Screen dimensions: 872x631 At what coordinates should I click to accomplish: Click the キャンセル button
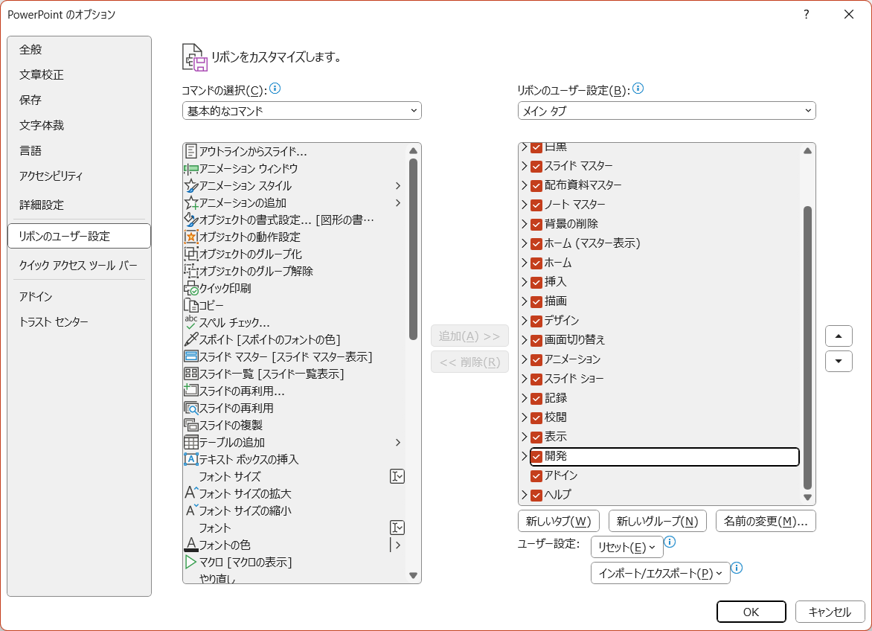pos(830,612)
